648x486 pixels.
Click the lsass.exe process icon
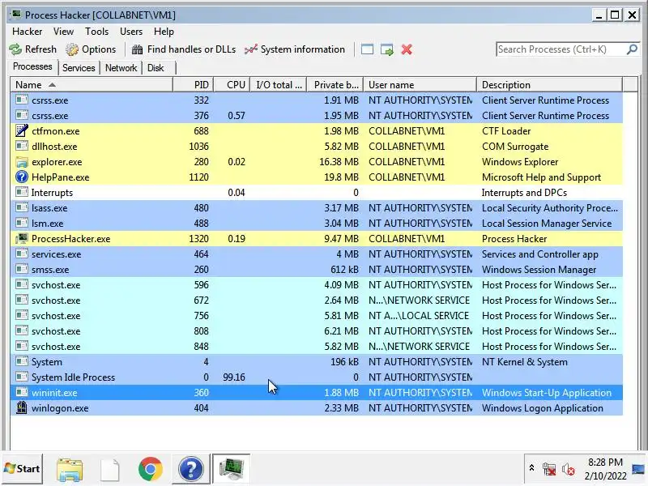tap(22, 207)
